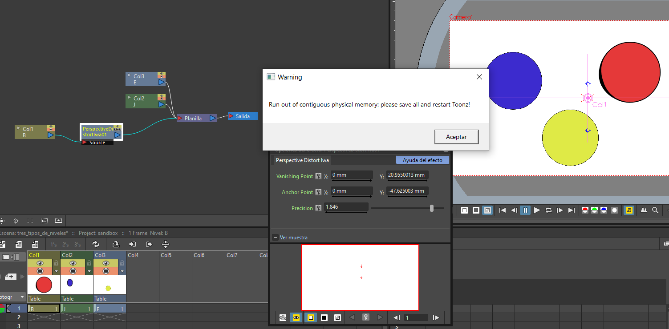
Task: Select the Perspective Distort Iwa tab
Action: point(304,160)
